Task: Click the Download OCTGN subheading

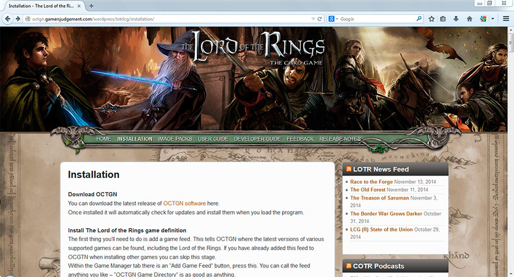Action: pyautogui.click(x=93, y=194)
